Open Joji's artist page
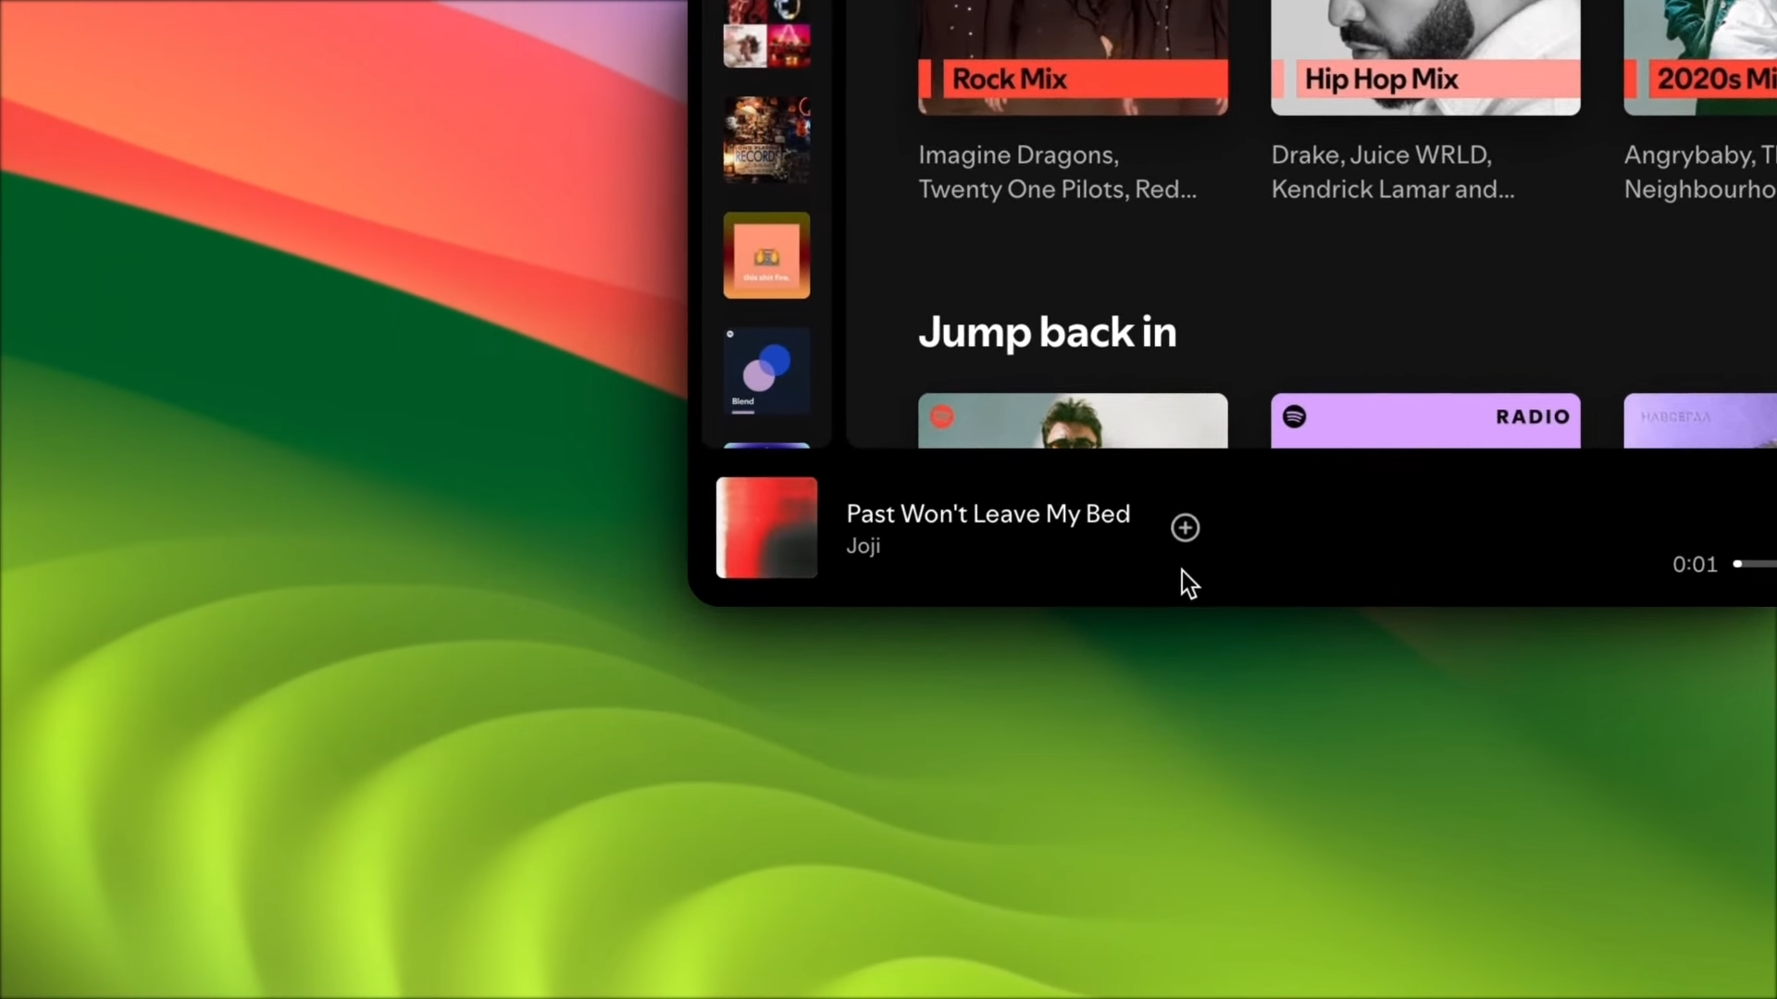This screenshot has width=1777, height=999. click(863, 546)
